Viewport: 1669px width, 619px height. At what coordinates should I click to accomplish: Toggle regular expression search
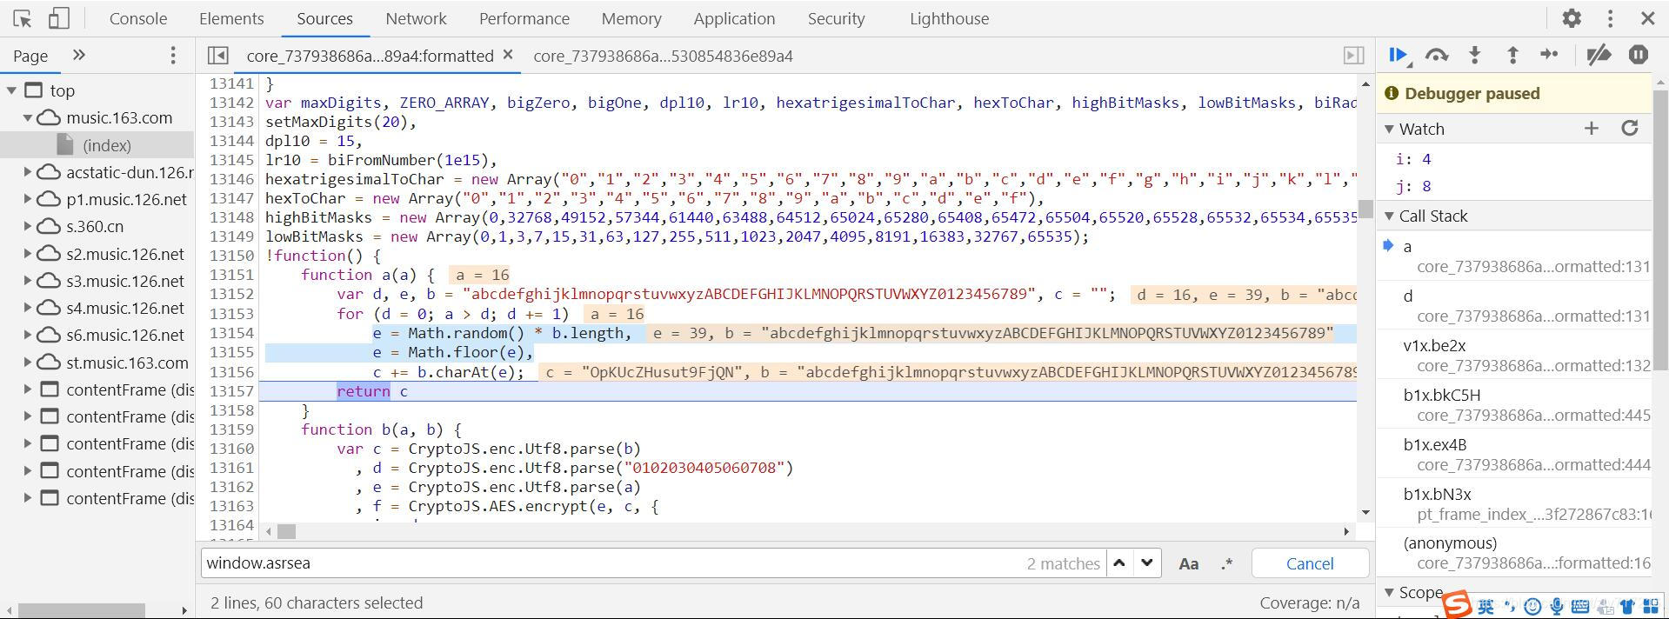click(x=1227, y=563)
